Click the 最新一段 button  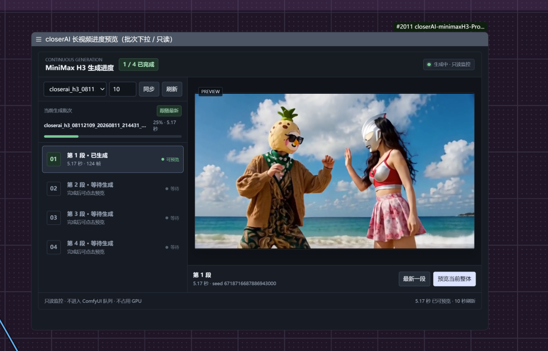[414, 279]
